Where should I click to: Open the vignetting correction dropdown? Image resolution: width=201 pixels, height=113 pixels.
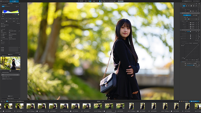coord(192,64)
